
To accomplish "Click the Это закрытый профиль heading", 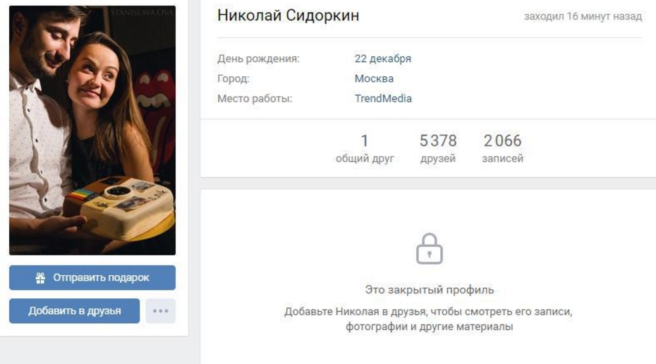I will [x=430, y=289].
